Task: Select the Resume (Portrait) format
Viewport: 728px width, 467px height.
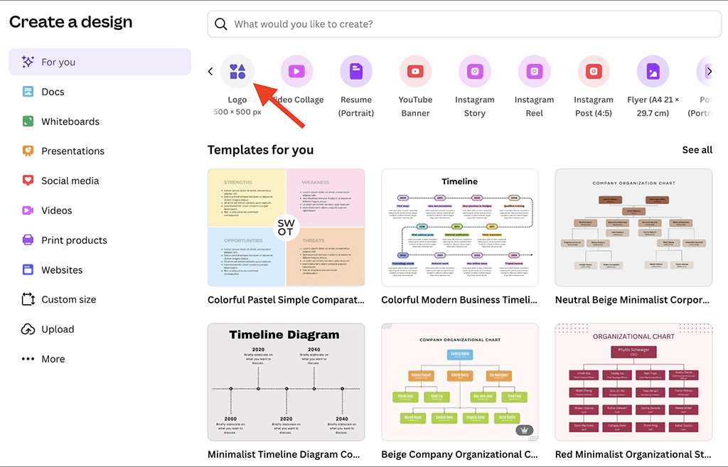Action: pos(356,71)
